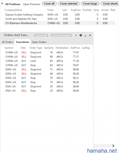Select CH Robinson Worldwide Inc row
119x153 pixels.
pos(59,23)
